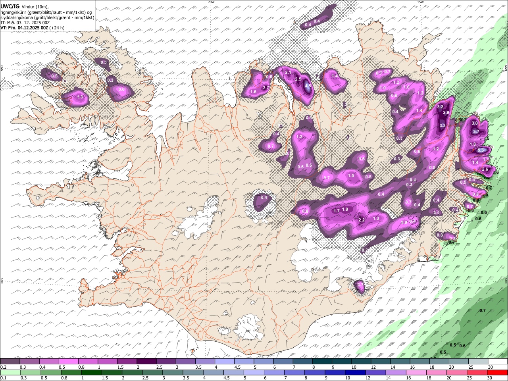Click the 20W longitude label at top
The height and width of the screenshot is (381, 508).
pos(212,2)
